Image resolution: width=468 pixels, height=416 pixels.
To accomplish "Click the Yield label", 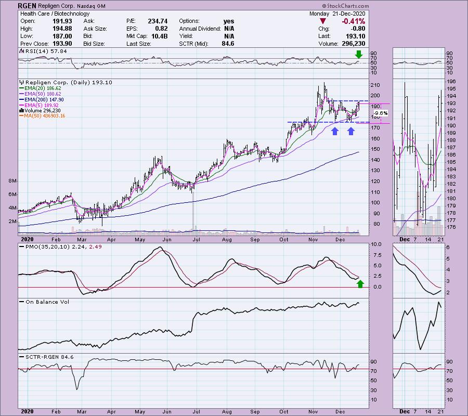I will [186, 36].
